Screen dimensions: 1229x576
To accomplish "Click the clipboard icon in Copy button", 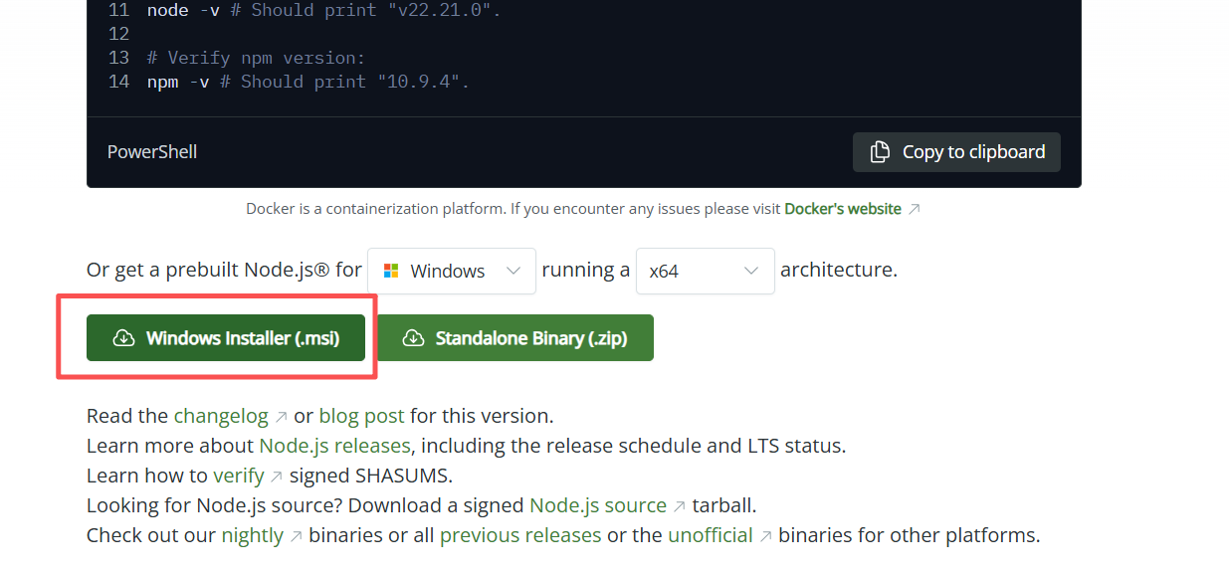I will coord(880,152).
